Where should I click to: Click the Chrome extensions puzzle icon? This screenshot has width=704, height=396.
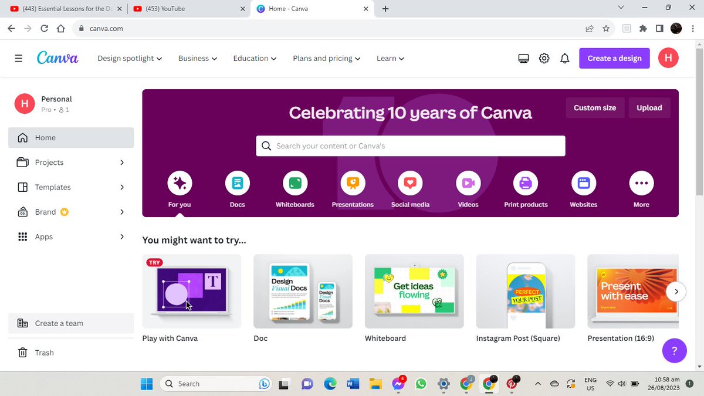point(643,28)
